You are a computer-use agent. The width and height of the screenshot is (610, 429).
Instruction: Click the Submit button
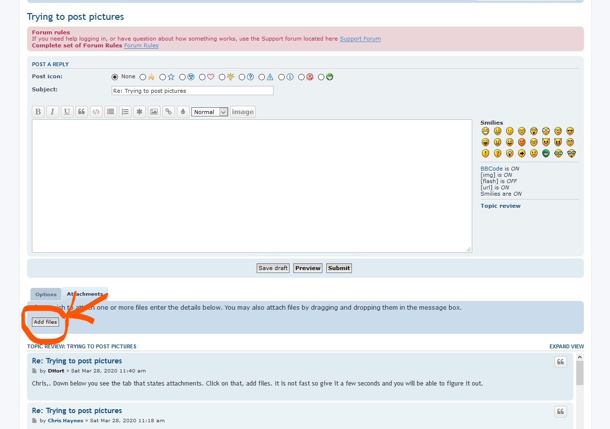[x=339, y=268]
